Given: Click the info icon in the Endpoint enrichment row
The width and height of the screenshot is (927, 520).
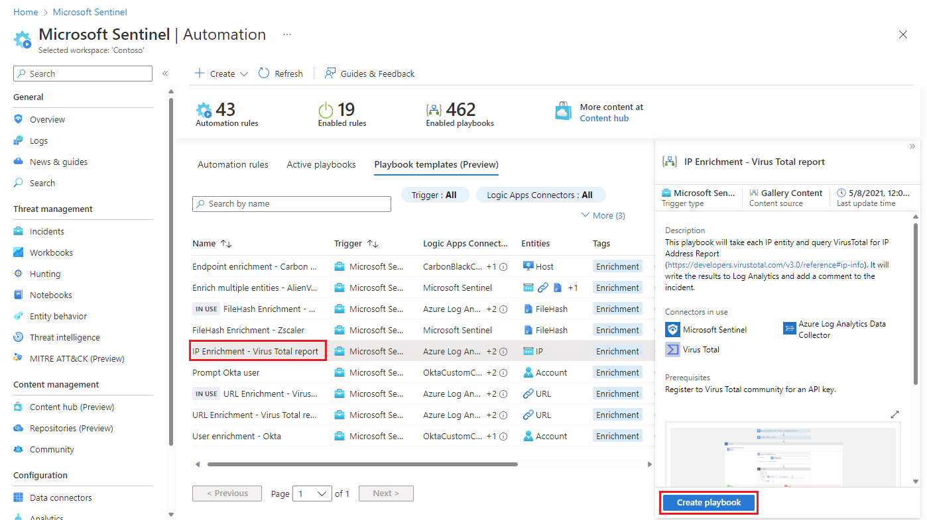Looking at the screenshot, I should click(503, 267).
